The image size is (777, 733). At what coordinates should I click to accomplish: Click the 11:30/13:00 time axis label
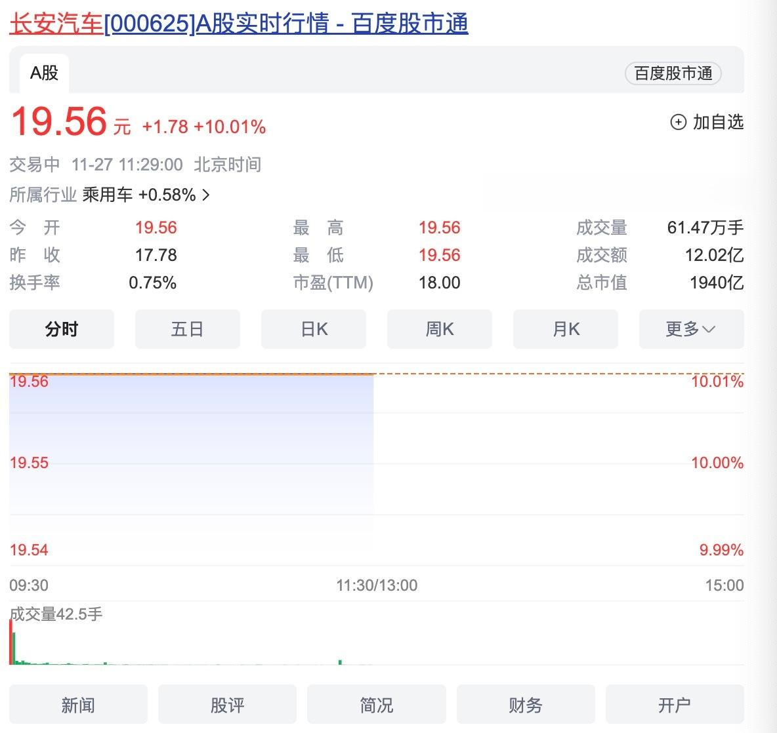pos(377,585)
